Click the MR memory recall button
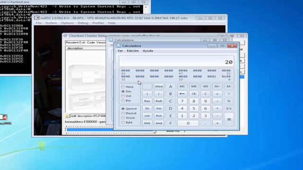303x170 pixels. pos(194,86)
